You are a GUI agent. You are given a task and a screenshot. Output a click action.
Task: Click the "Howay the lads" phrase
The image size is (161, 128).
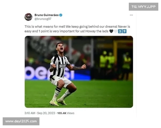coord(97,31)
